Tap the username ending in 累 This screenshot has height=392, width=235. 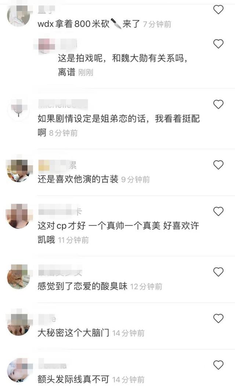[58, 165]
